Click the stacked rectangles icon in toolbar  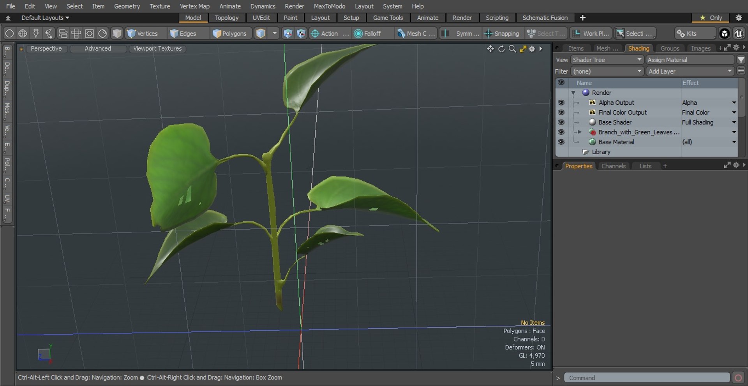point(63,33)
